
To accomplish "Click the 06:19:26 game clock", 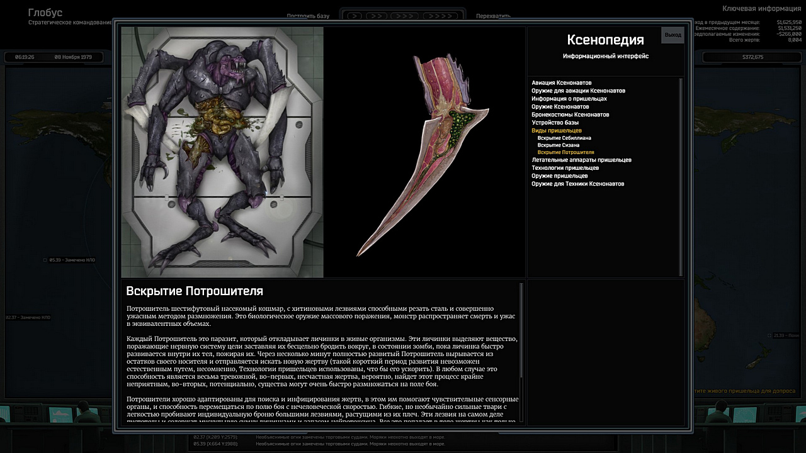I will pos(23,57).
